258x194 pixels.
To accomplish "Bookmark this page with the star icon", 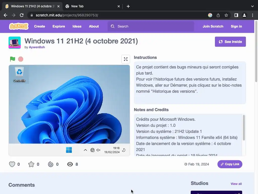I will [x=226, y=15].
